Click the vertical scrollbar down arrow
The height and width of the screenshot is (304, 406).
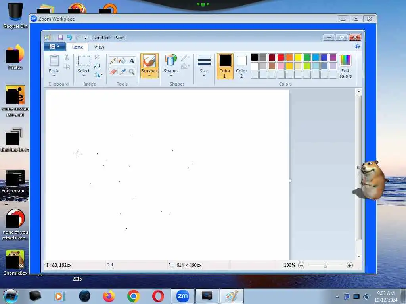click(x=358, y=256)
